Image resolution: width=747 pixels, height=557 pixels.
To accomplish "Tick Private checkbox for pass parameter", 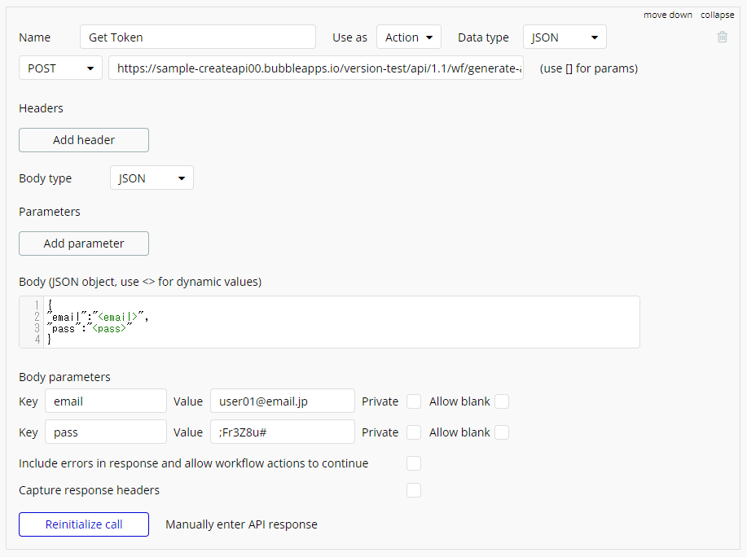I will point(414,432).
